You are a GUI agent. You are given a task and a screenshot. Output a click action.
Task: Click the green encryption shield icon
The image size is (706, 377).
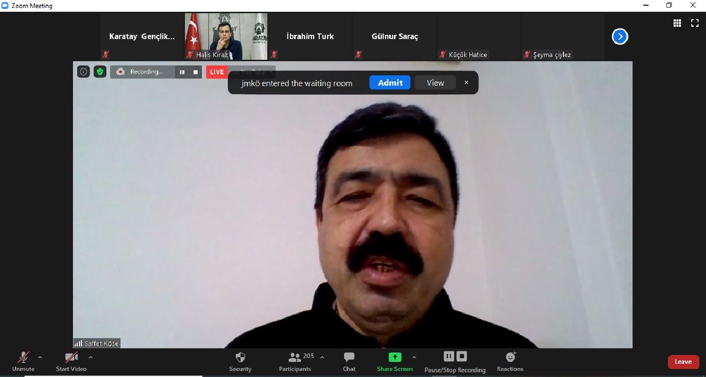[100, 72]
